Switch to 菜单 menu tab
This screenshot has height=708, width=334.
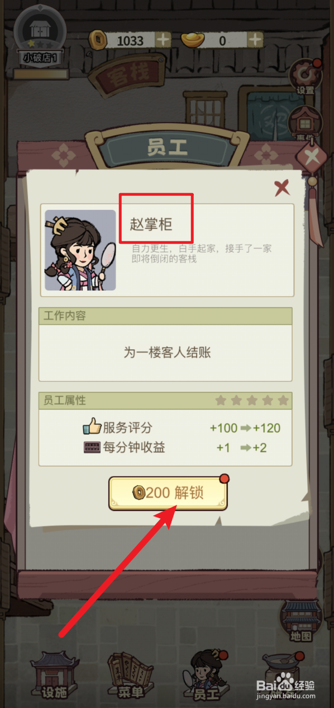point(129,676)
